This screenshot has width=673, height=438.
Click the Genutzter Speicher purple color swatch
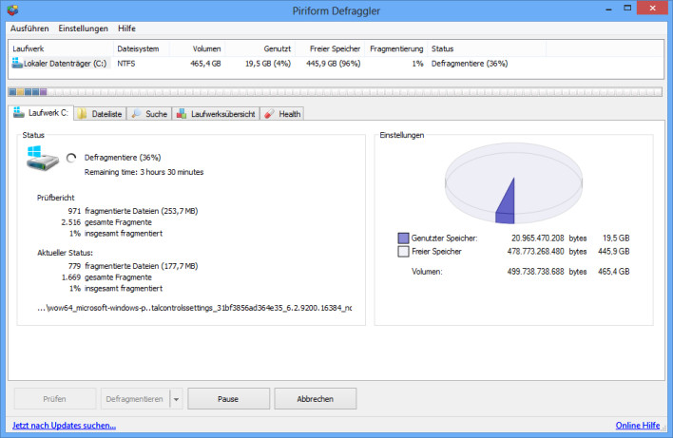click(x=403, y=238)
